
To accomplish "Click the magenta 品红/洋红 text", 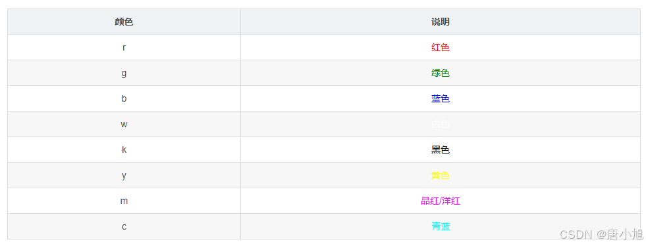I will click(x=441, y=201).
